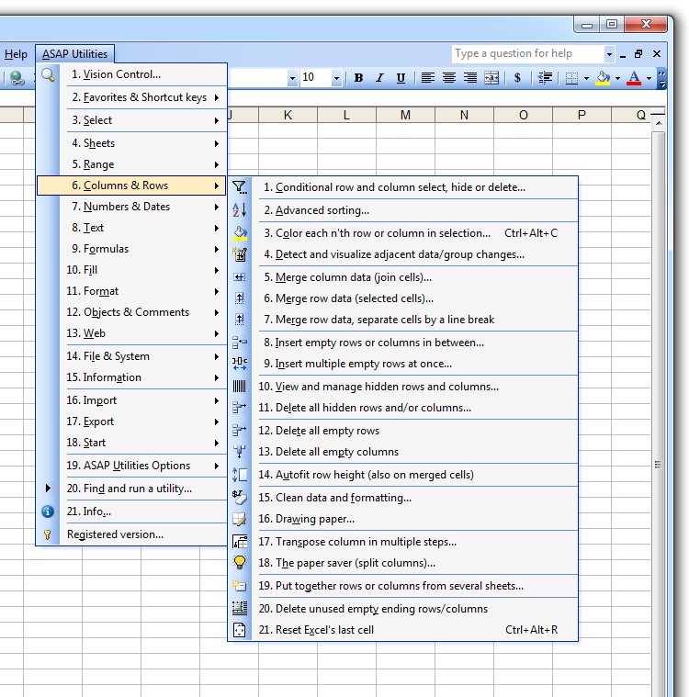Choose Merge row data separate by line break
This screenshot has height=697, width=689.
(404, 320)
